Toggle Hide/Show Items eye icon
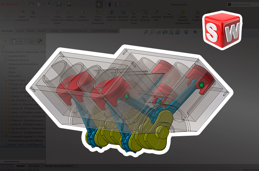 pos(195,32)
